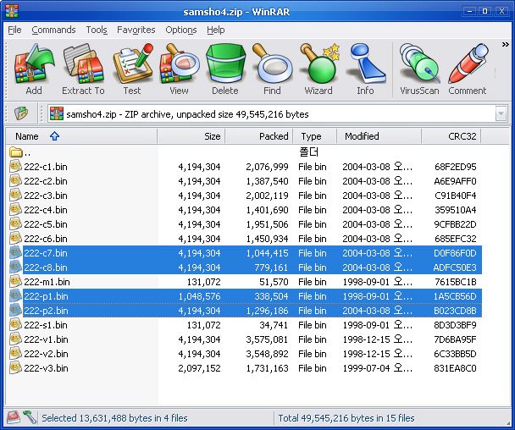Click packed size 3,575,081
Image resolution: width=515 pixels, height=430 pixels.
click(267, 339)
